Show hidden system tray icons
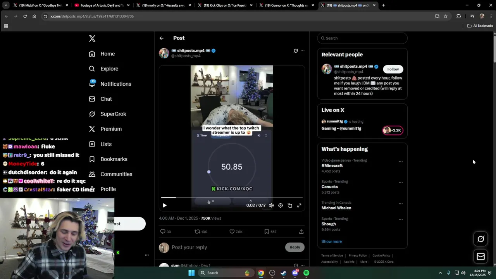Screen dimensions: 496x279 [440, 273]
